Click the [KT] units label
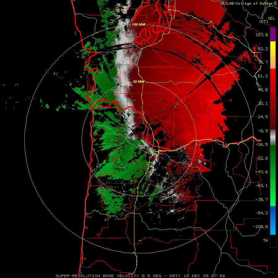 [264, 21]
